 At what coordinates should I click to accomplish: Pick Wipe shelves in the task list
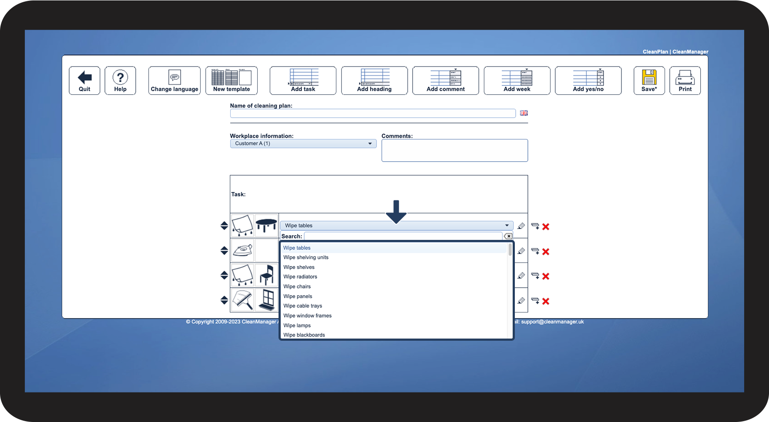point(394,267)
